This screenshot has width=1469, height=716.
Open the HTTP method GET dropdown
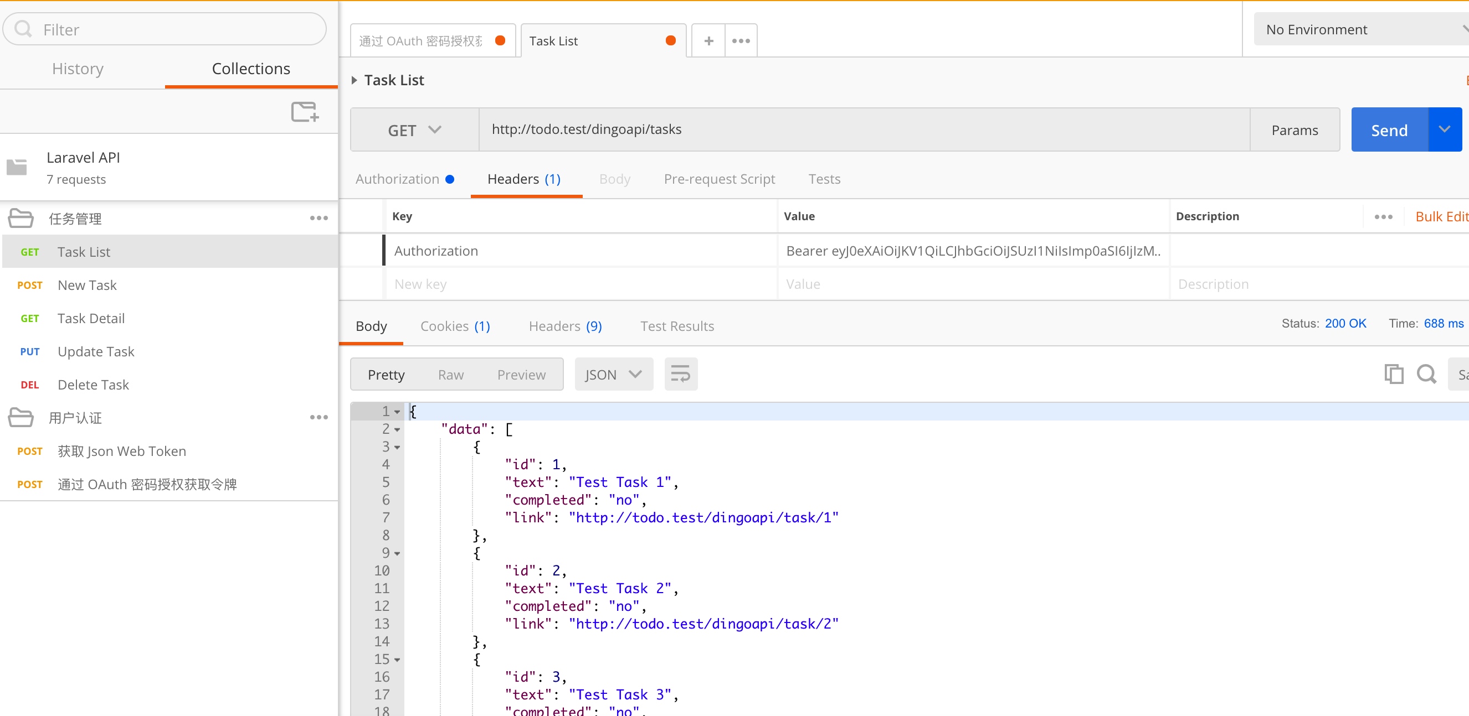click(414, 130)
